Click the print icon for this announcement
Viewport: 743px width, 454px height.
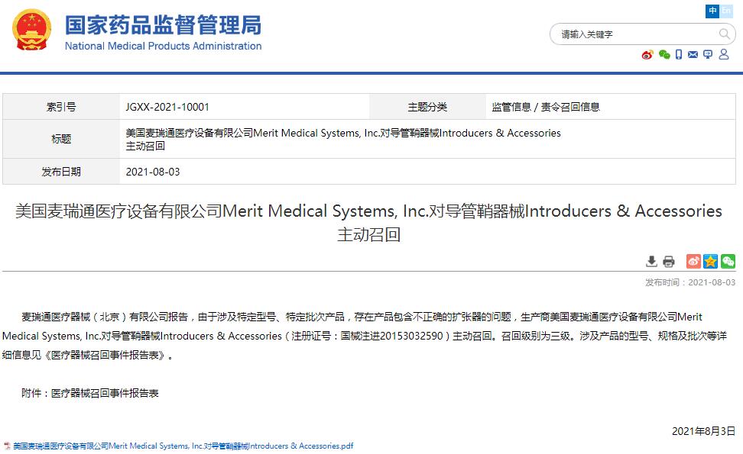670,261
